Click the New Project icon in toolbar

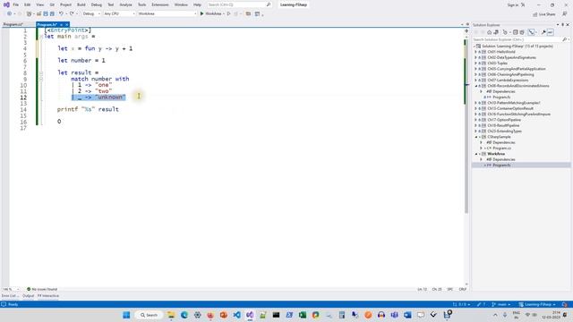point(29,13)
